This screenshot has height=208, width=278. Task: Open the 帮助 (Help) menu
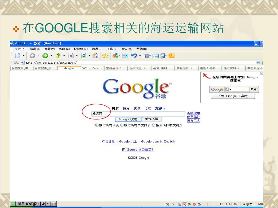pyautogui.click(x=141, y=49)
